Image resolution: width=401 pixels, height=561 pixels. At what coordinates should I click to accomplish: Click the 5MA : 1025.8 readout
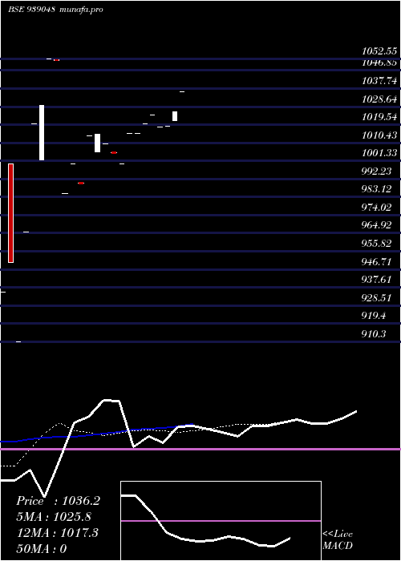[54, 517]
